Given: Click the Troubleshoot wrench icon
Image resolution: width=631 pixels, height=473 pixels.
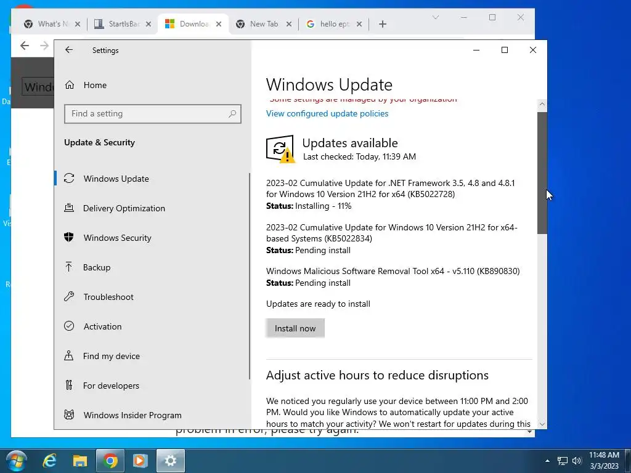Looking at the screenshot, I should 69,296.
